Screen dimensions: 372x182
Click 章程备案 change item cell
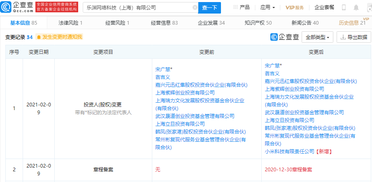(103, 170)
